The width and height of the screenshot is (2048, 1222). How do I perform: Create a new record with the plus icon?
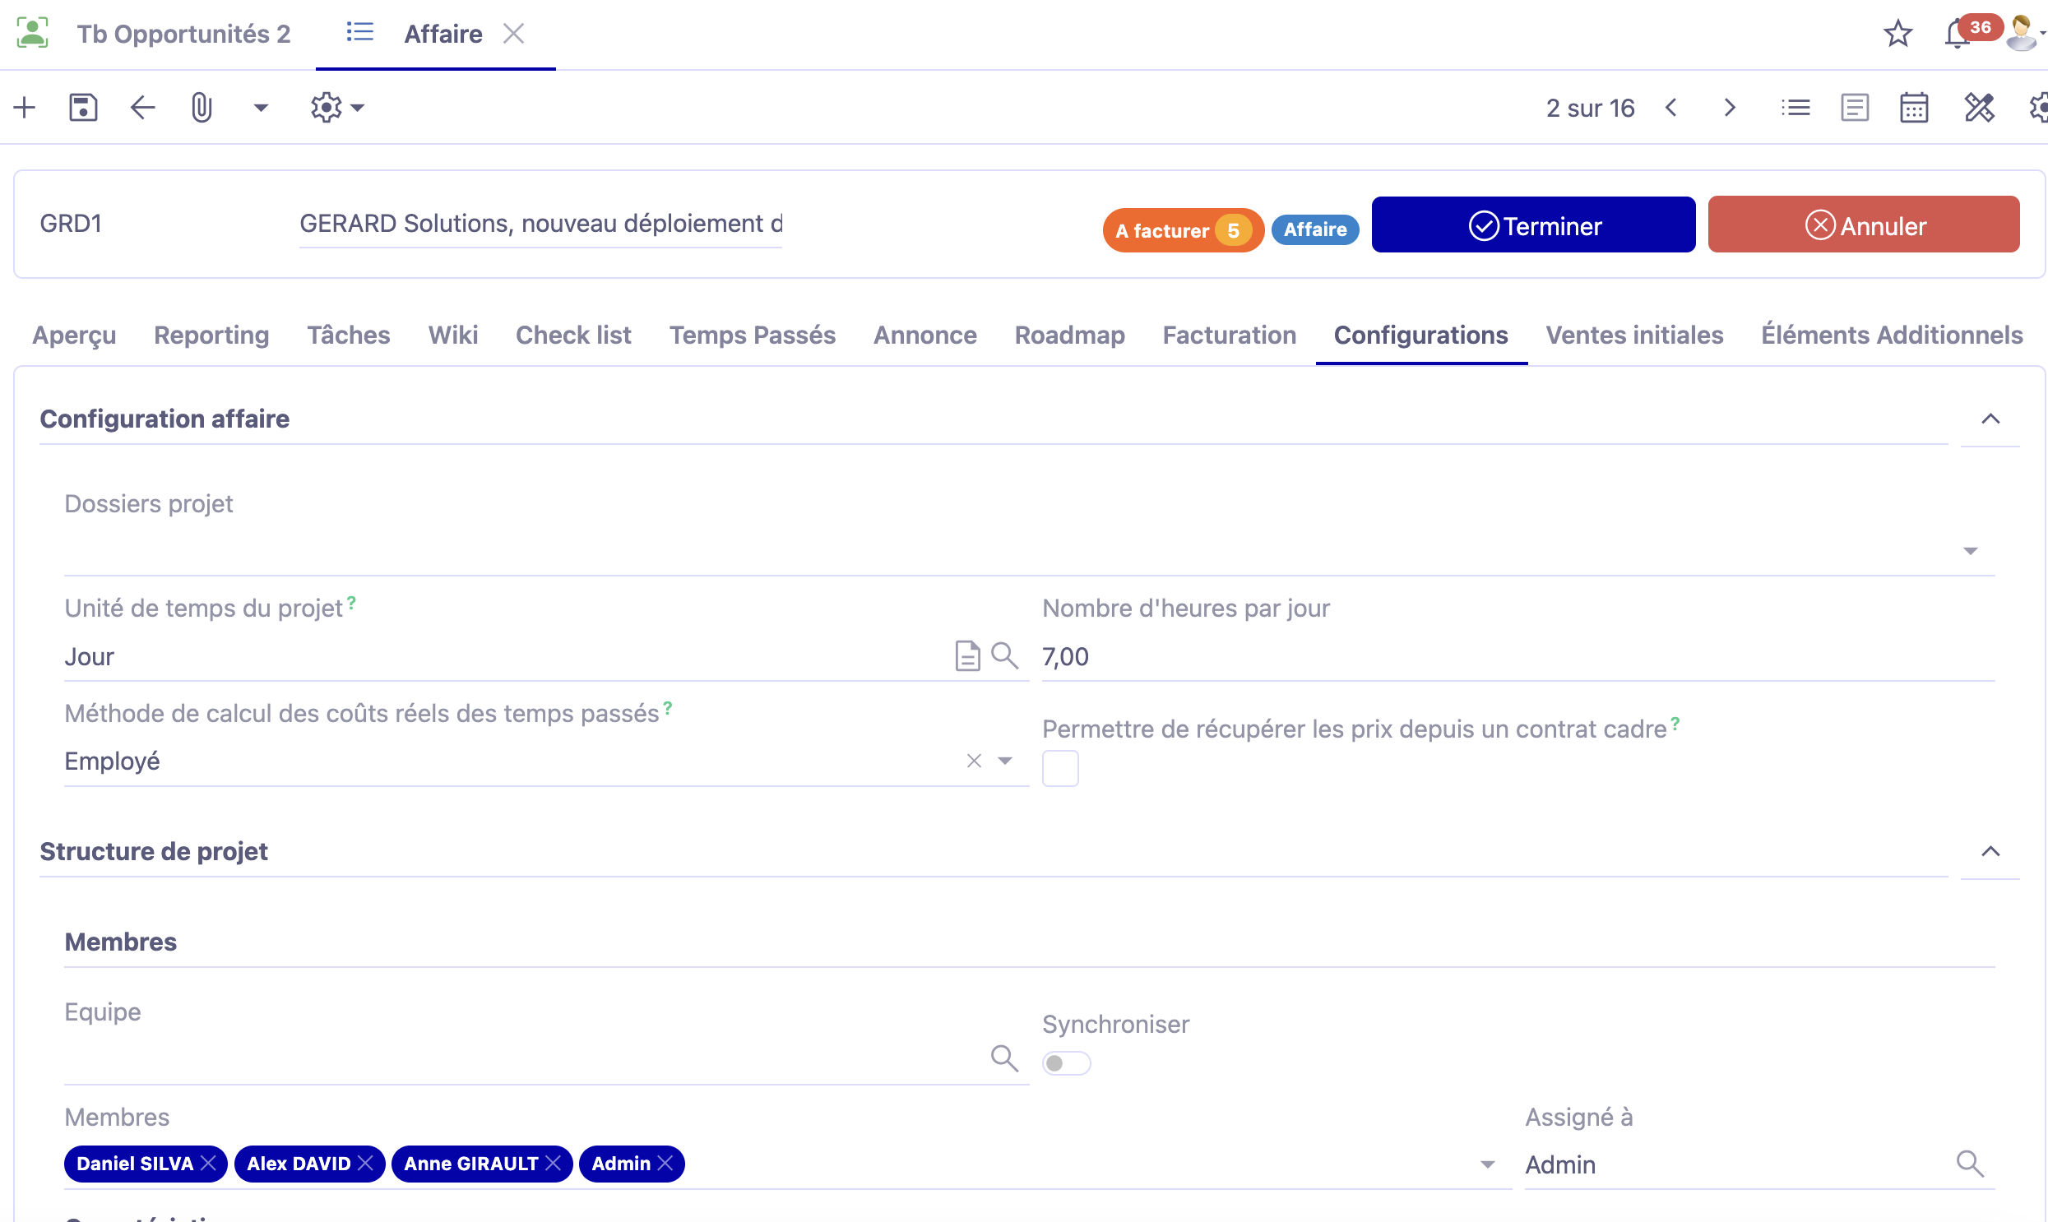click(24, 107)
